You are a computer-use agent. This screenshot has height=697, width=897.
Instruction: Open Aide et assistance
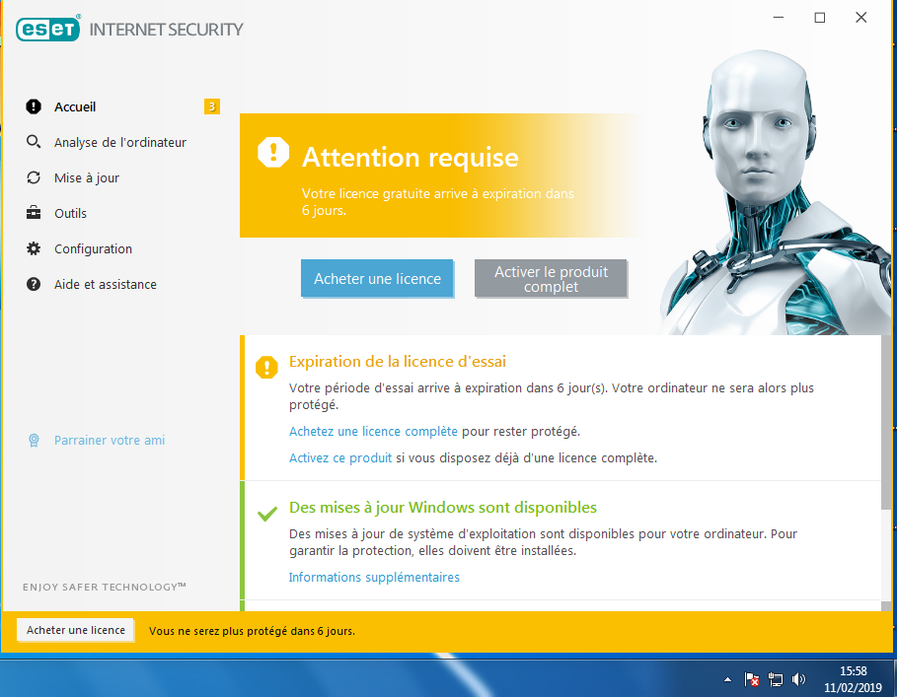[x=106, y=285]
